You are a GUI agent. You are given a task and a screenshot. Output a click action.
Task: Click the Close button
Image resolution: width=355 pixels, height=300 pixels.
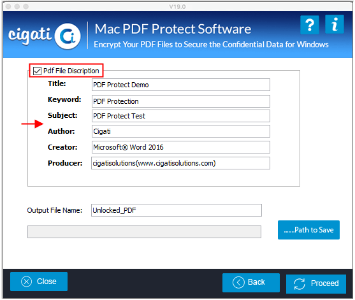[39, 282]
